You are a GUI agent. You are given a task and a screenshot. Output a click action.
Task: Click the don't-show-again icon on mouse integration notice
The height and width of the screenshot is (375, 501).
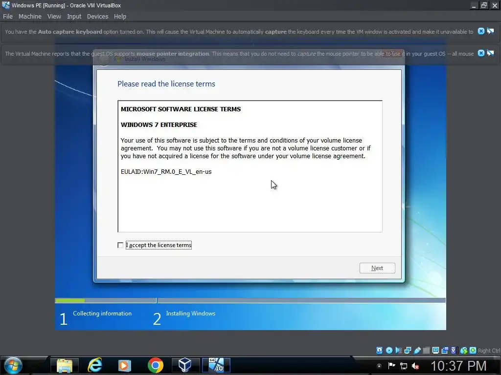[490, 53]
